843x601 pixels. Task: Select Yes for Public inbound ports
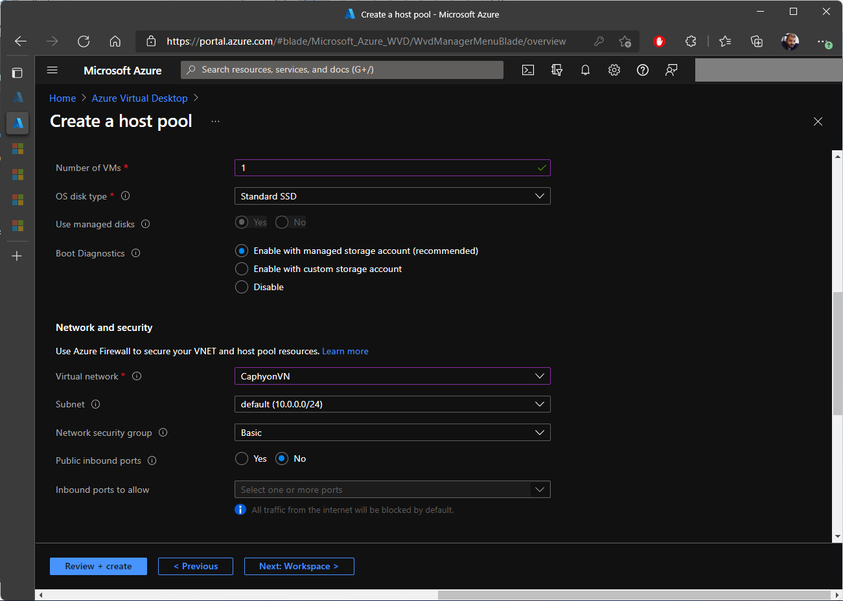pyautogui.click(x=242, y=459)
